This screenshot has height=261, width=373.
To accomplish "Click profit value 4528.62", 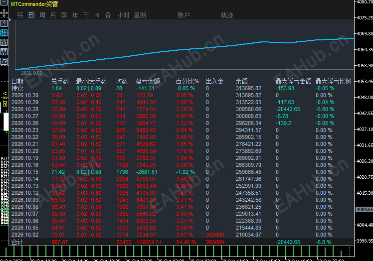I will [x=146, y=144].
